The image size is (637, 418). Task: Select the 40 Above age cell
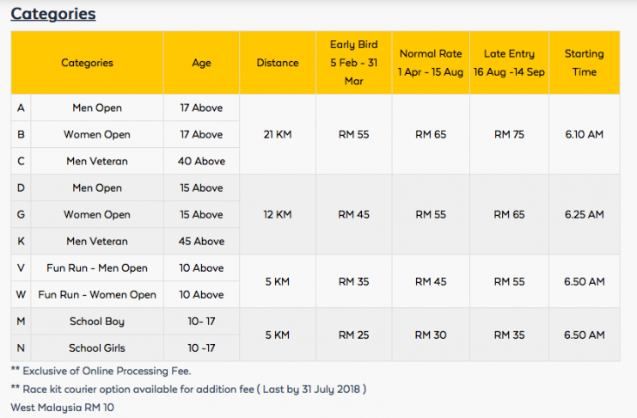pos(201,161)
